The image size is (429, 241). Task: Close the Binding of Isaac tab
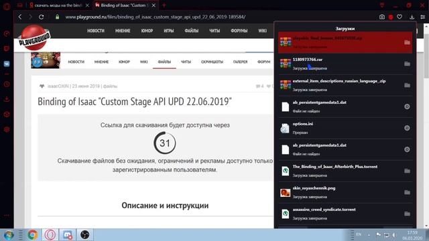pos(154,5)
